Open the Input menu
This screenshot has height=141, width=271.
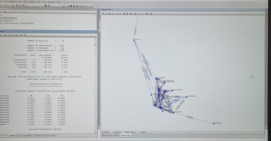click(x=19, y=2)
